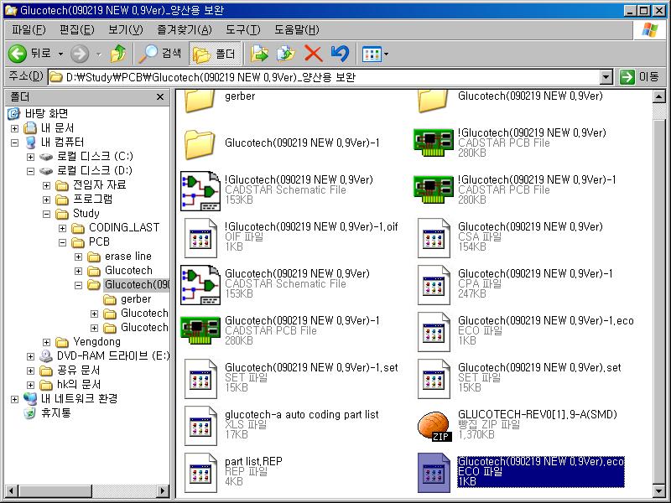
Task: Select the !Glucotech(090219 NEW 0.9Ver)-1.oif file icon
Action: pyautogui.click(x=200, y=238)
